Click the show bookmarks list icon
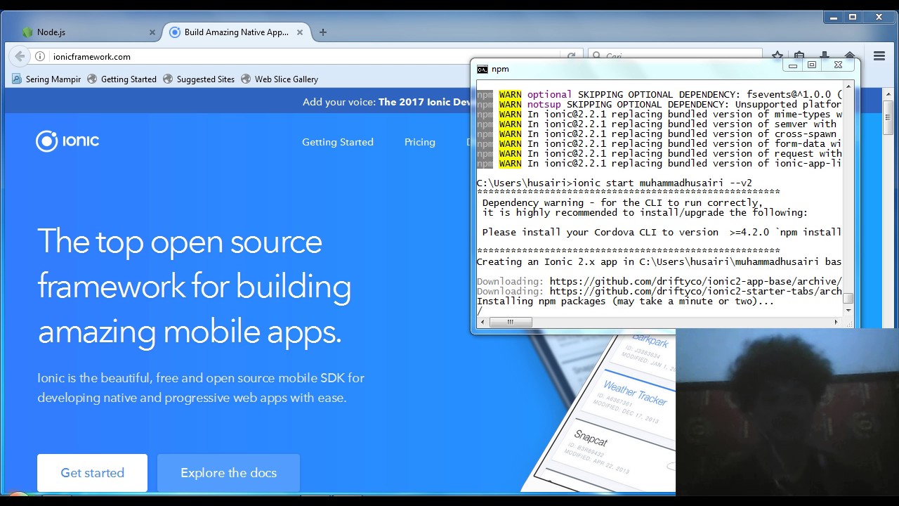This screenshot has width=899, height=506. 799,56
